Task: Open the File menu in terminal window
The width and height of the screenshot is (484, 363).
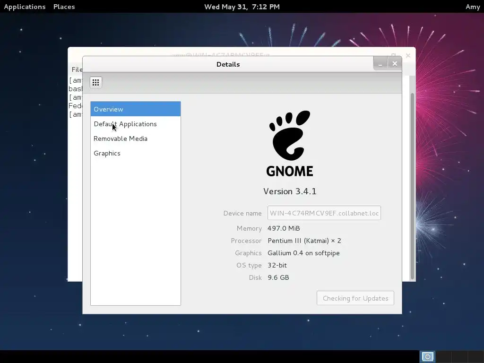Action: 77,69
